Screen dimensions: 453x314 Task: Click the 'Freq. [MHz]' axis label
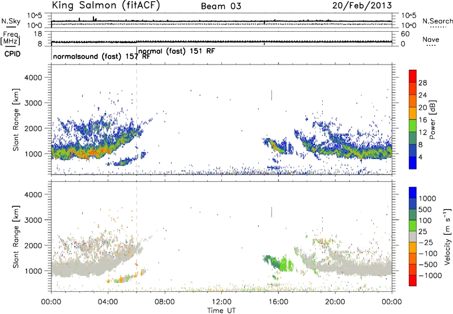[10, 39]
